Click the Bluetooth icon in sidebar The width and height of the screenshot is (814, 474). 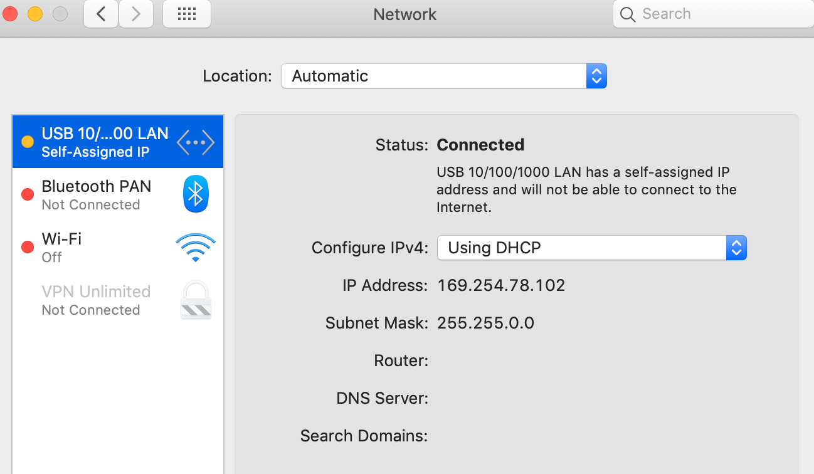tap(195, 194)
